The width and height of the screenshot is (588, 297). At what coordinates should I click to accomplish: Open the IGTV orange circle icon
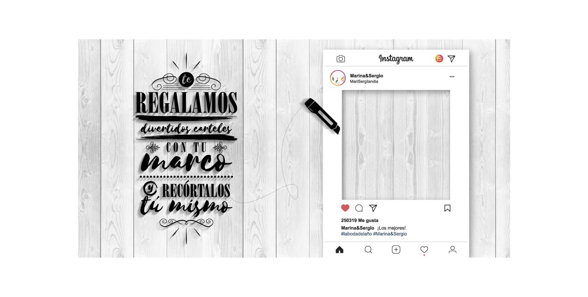coord(439,59)
